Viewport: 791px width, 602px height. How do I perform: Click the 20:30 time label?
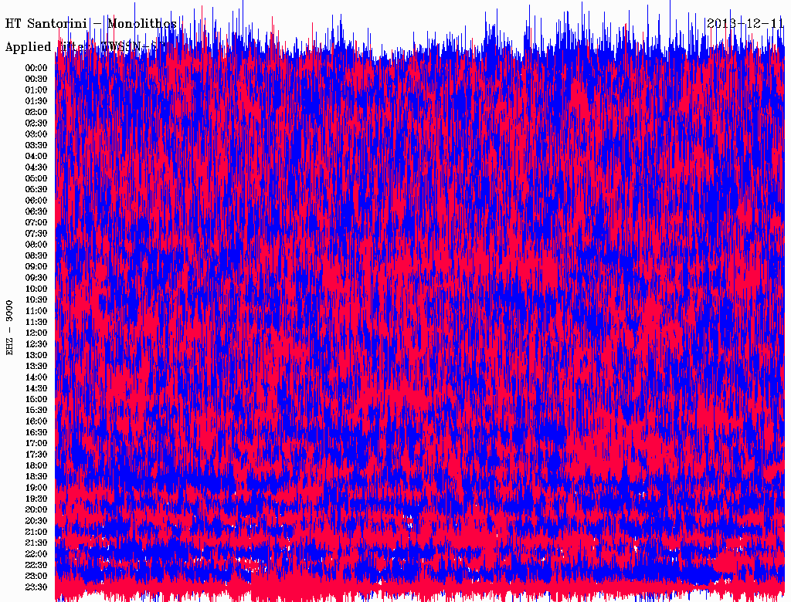36,521
